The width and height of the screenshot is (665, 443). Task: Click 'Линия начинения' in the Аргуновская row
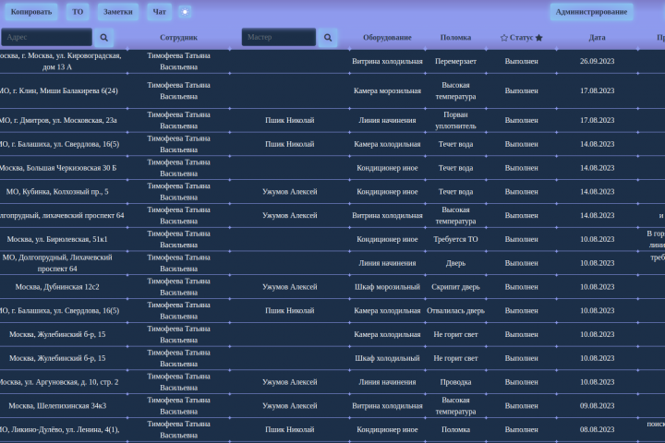tap(387, 382)
